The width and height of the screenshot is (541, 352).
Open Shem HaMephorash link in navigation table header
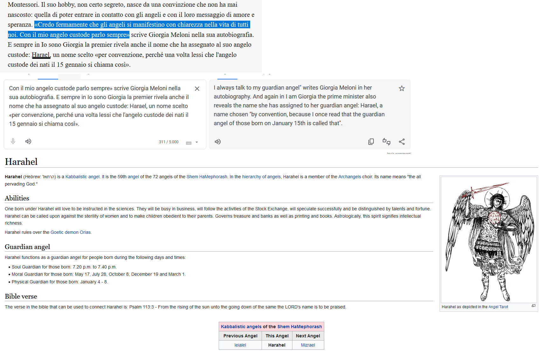point(299,327)
